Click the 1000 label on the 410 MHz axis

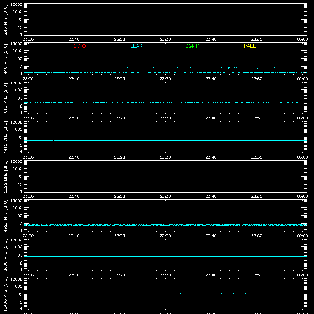point(18,51)
